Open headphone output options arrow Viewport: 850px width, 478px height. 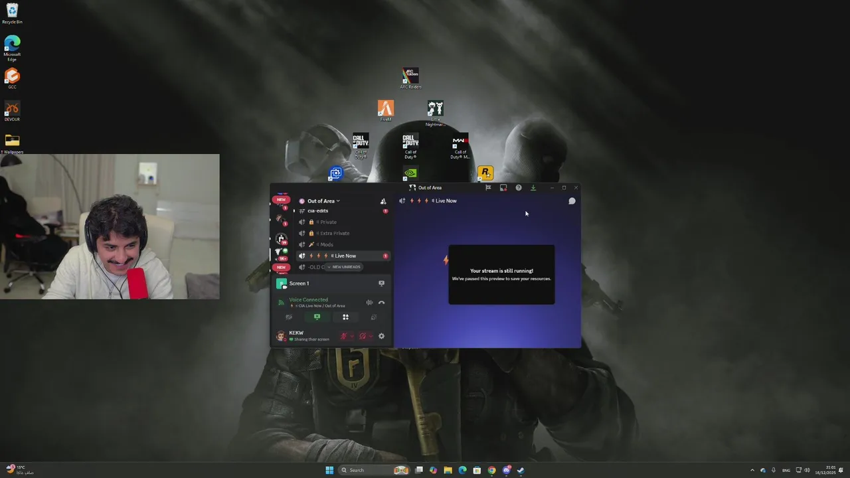(371, 337)
